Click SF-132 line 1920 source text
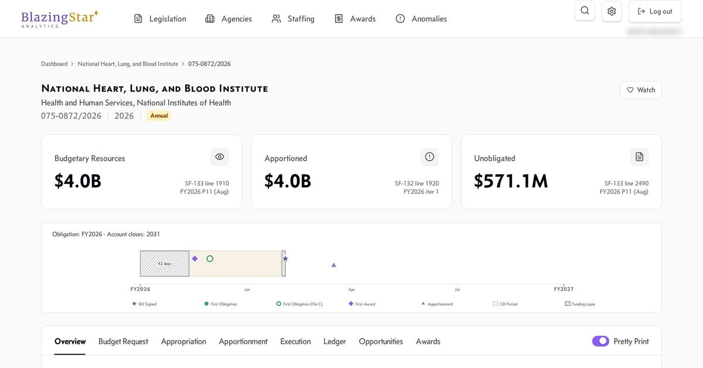 click(417, 183)
